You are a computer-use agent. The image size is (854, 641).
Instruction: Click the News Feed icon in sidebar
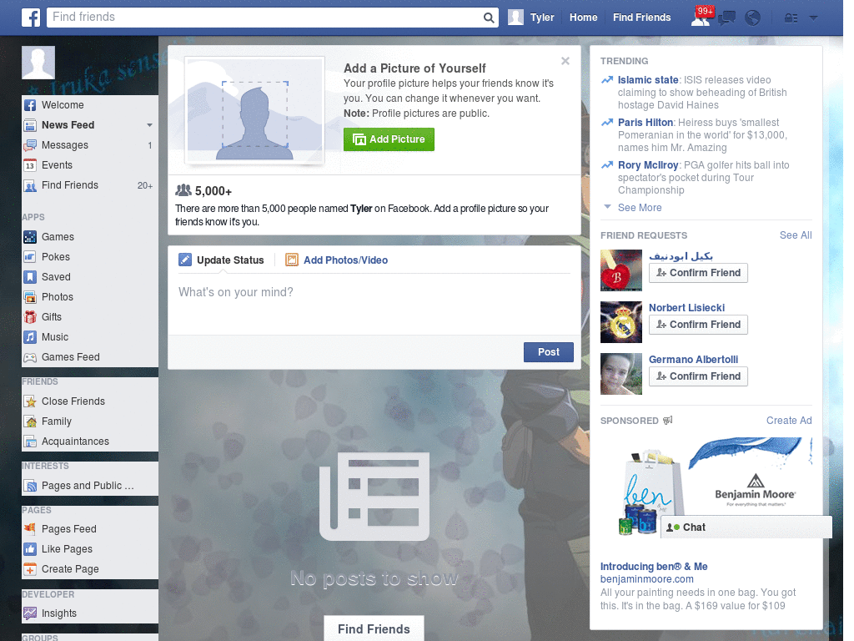tap(30, 125)
